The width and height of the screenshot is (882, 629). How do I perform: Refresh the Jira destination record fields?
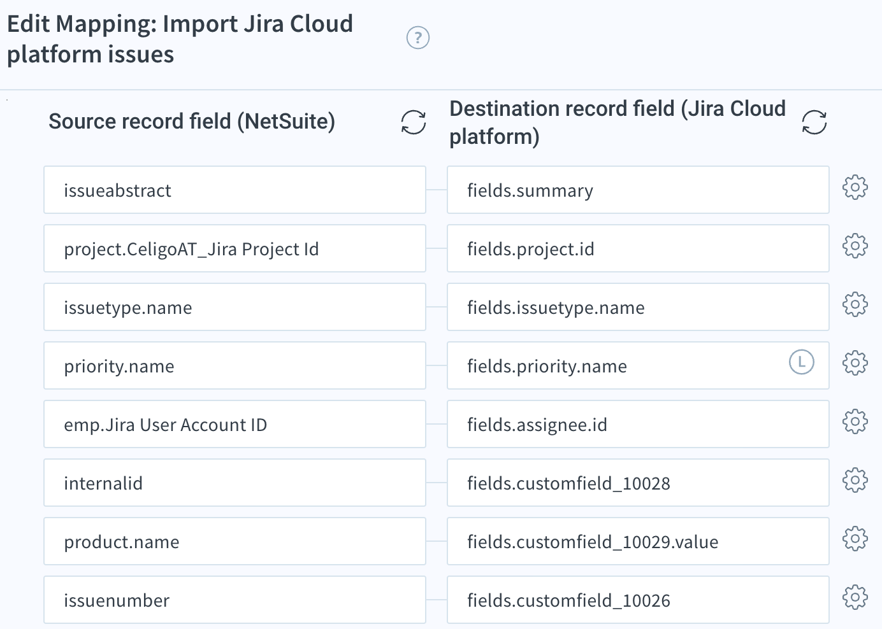(x=814, y=122)
